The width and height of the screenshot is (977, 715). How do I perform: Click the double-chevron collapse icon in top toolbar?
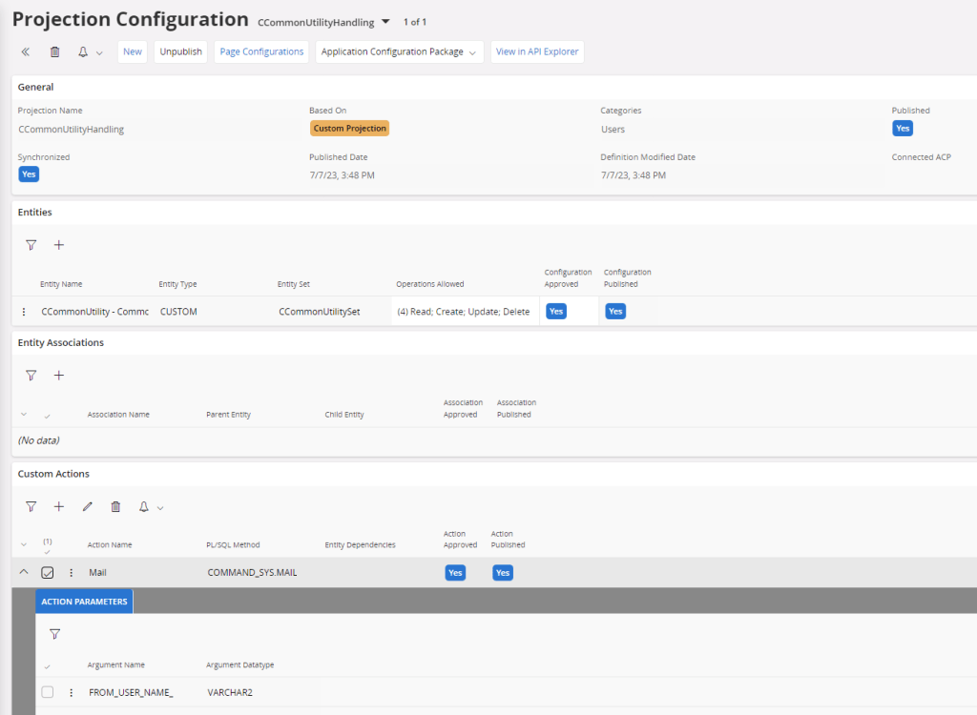click(26, 52)
